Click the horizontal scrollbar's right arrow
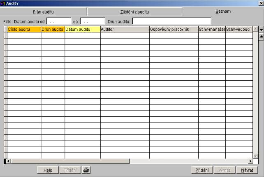Image resolution: width=264 pixels, height=177 pixels. tap(250, 161)
